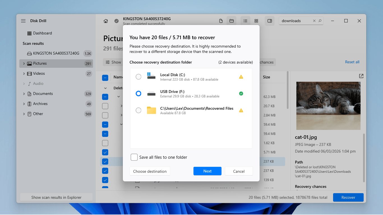This screenshot has width=383, height=215.
Task: Cancel the recovery dialog
Action: pos(239,171)
